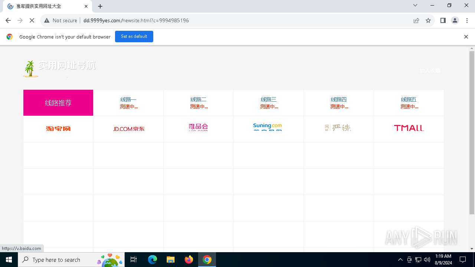This screenshot has height=267, width=475.
Task: Open Chrome profile avatar
Action: click(x=455, y=20)
